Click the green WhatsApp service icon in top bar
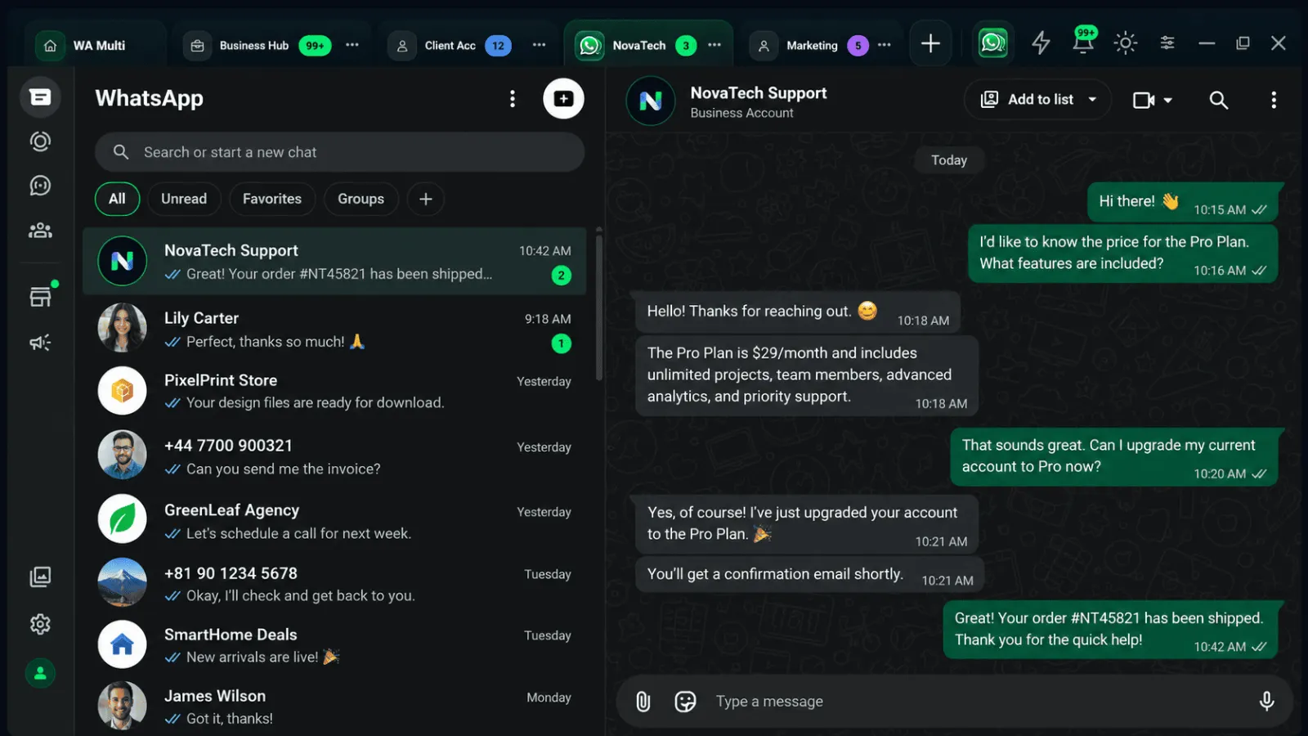The width and height of the screenshot is (1308, 736). pyautogui.click(x=993, y=43)
